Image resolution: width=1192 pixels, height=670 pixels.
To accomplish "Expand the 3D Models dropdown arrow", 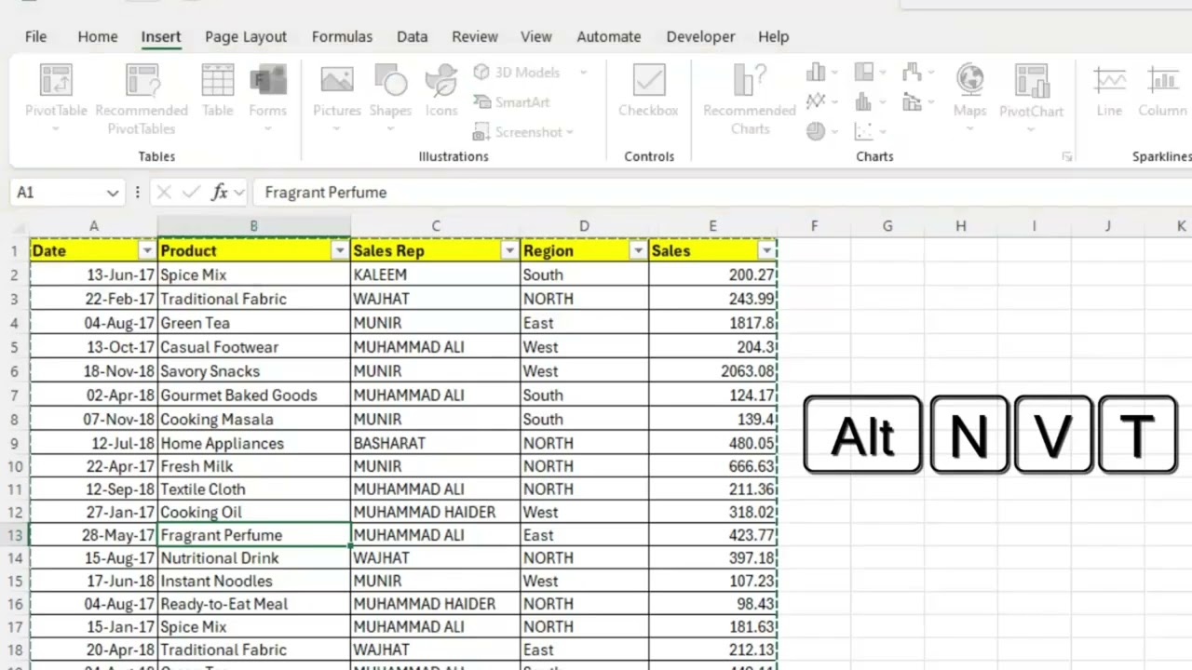I will click(x=584, y=73).
